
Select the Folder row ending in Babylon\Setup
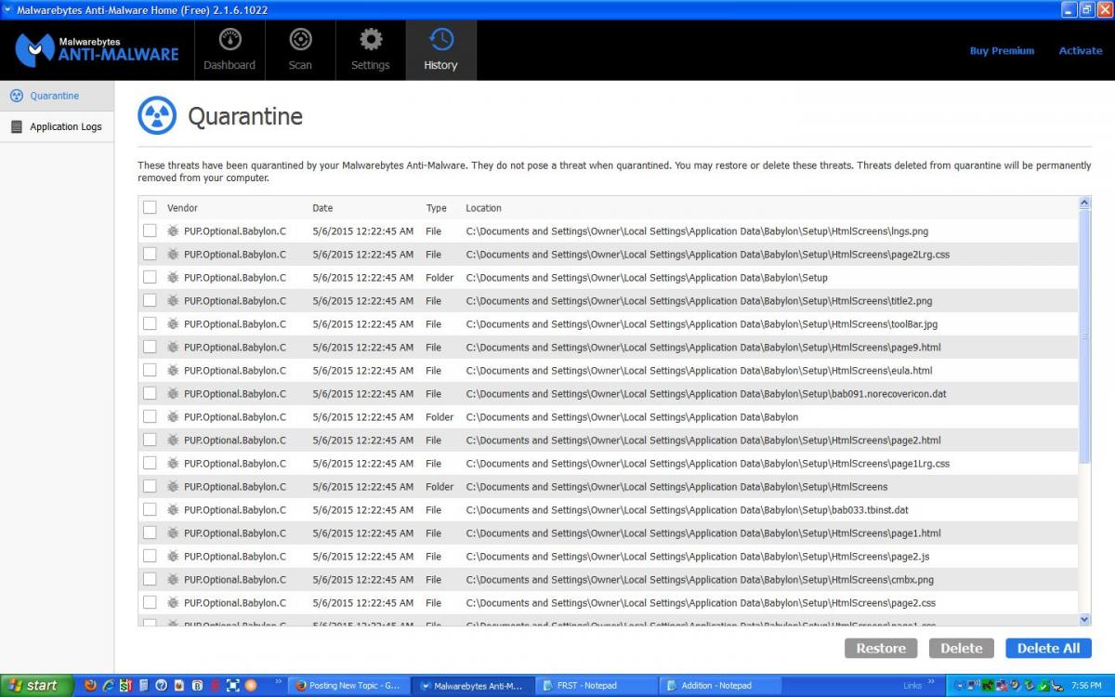point(609,277)
